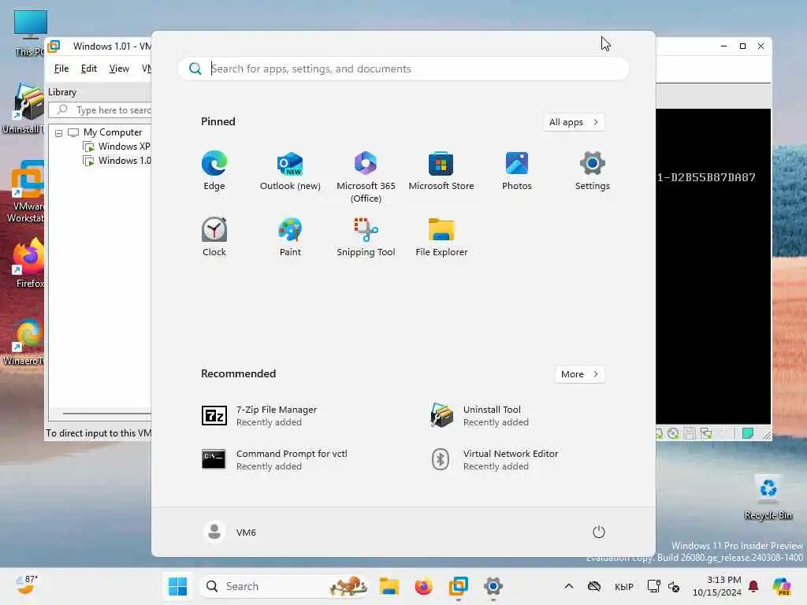807x605 pixels.
Task: Click the power button in Start menu
Action: pos(599,532)
